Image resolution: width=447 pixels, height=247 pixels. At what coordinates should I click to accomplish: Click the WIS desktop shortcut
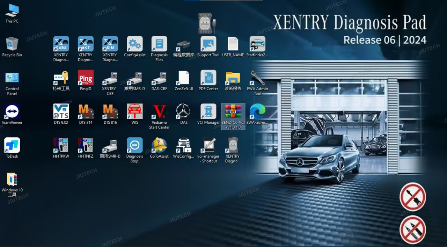pyautogui.click(x=135, y=112)
